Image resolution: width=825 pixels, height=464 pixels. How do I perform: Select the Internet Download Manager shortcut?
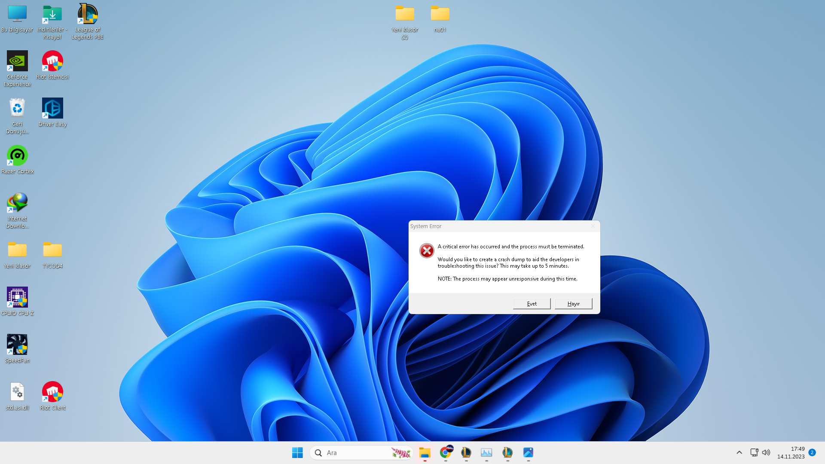[17, 211]
